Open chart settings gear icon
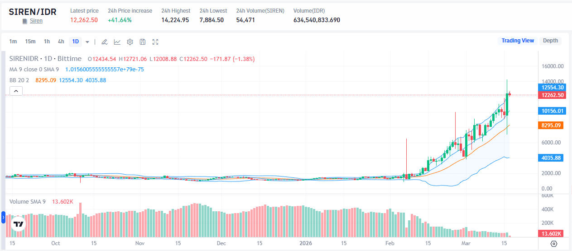Viewport: 572px width, 251px height. (x=130, y=42)
